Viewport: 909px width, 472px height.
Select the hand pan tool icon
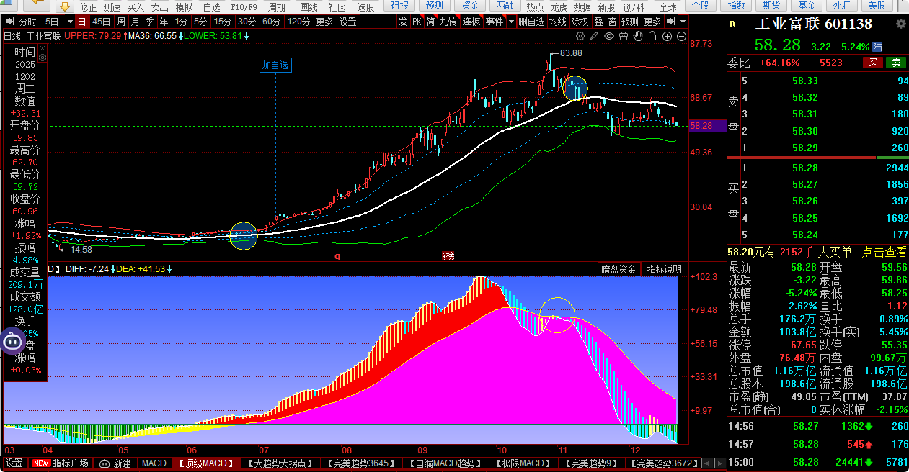click(x=638, y=36)
